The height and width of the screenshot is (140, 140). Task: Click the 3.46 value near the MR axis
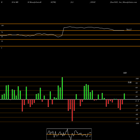pyautogui.click(x=130, y=82)
